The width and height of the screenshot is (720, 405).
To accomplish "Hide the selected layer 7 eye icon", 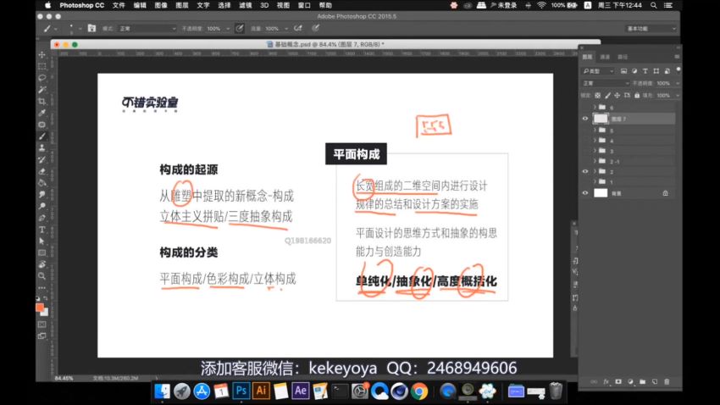I will [585, 119].
